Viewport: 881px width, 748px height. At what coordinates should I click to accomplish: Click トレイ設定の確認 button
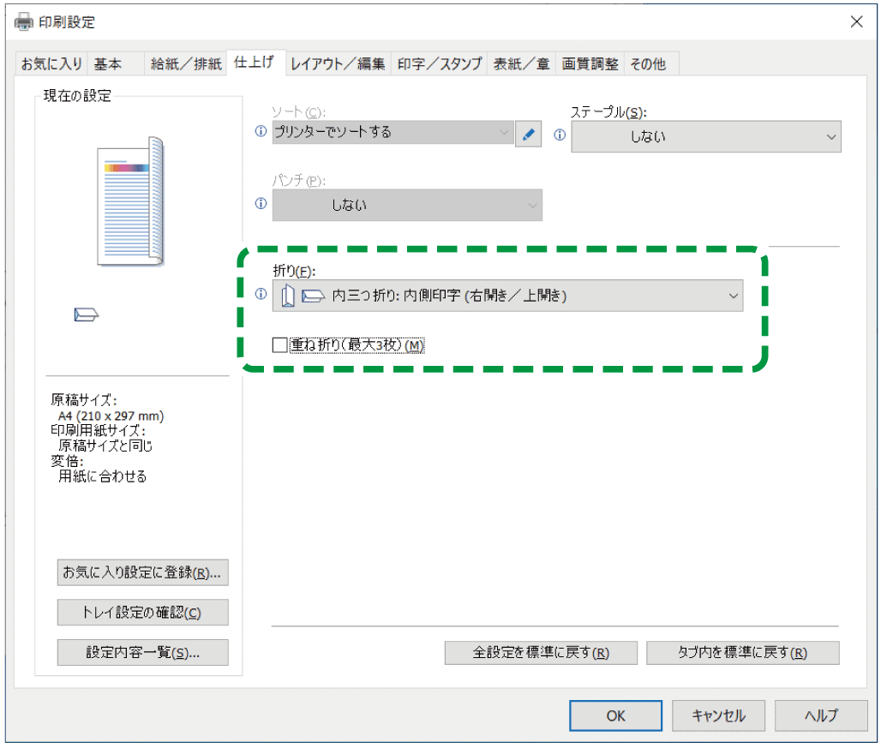(x=143, y=613)
